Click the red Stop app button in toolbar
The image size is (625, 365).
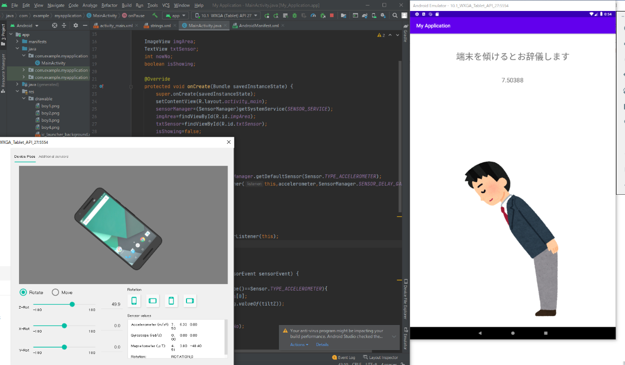click(x=331, y=15)
